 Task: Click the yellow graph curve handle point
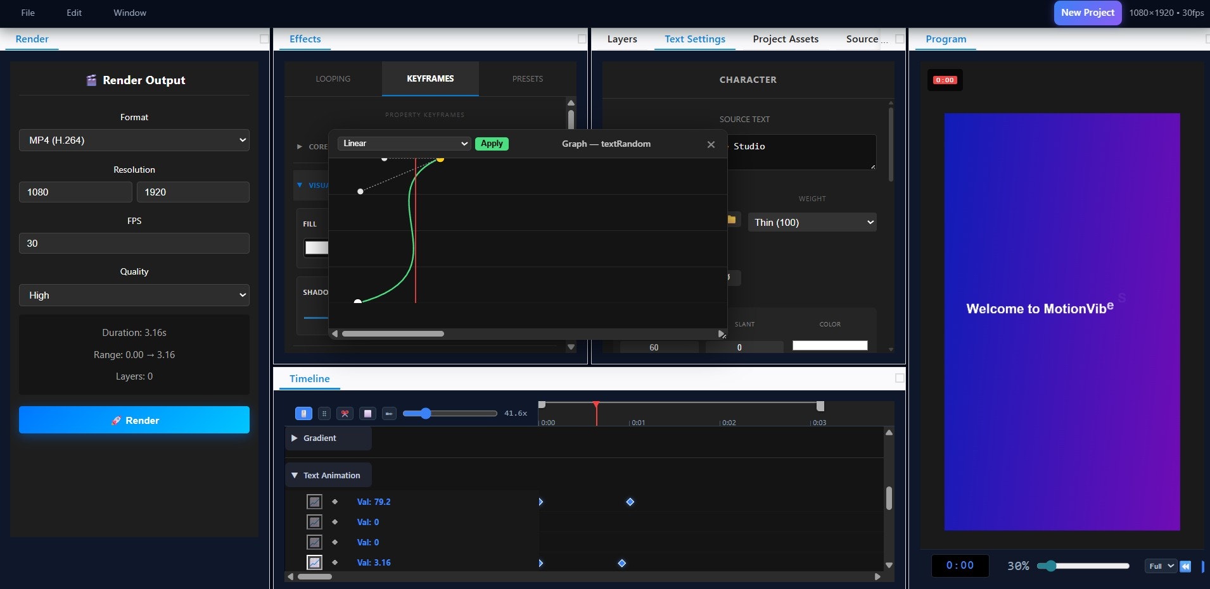[x=440, y=159]
